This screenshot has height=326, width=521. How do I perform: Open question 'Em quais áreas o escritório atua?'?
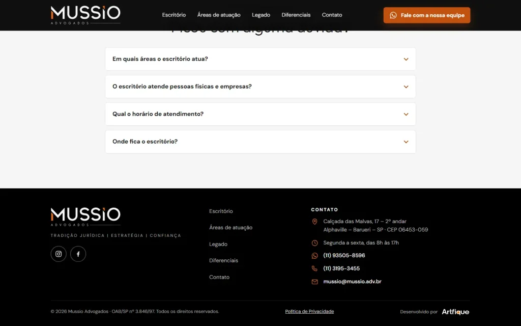tap(260, 59)
